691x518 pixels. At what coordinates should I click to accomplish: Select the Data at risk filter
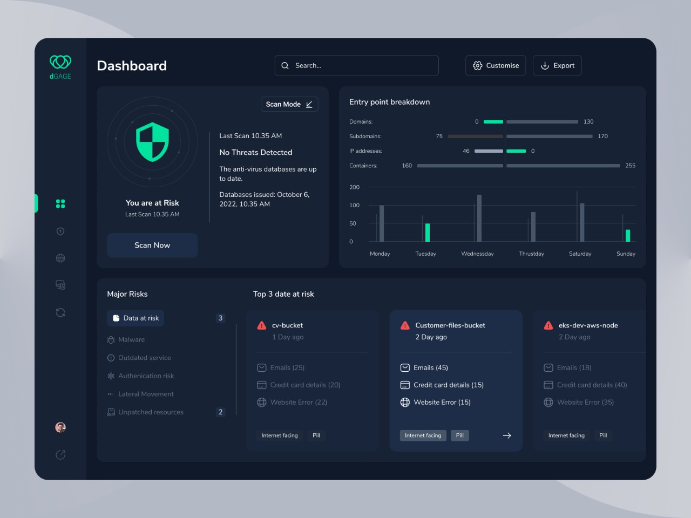click(x=135, y=318)
